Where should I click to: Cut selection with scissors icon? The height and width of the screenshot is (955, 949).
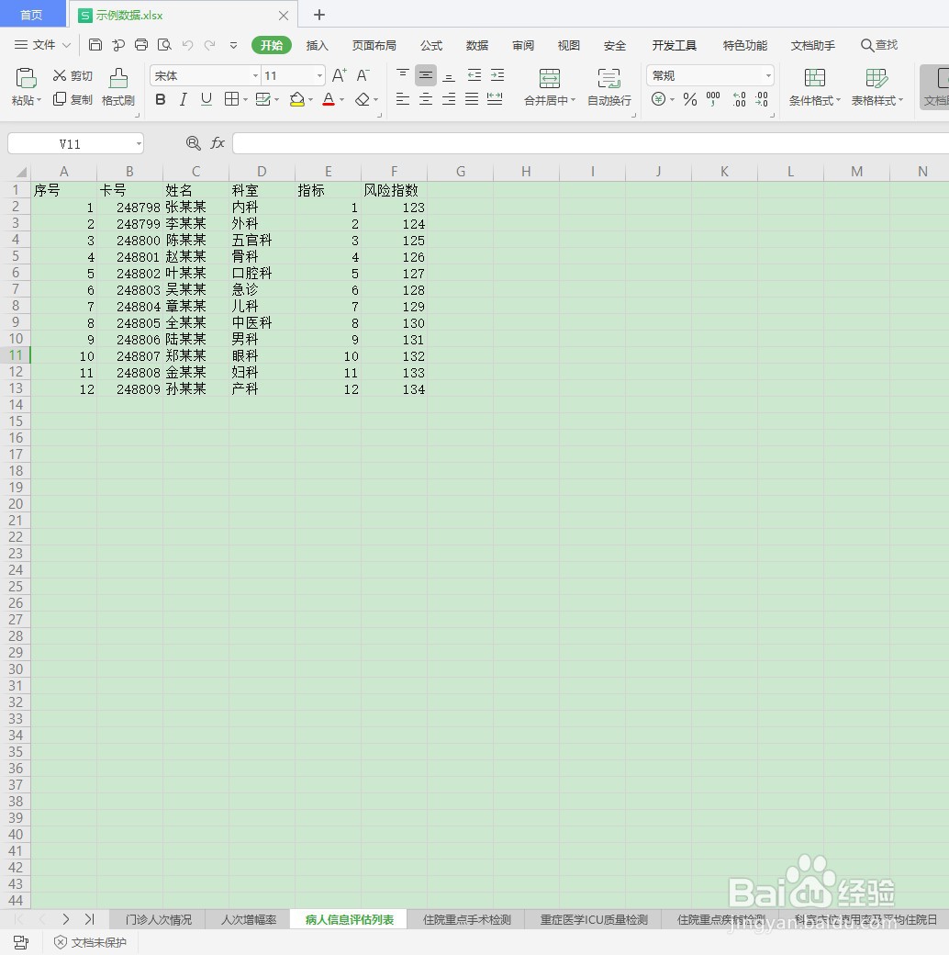coord(73,75)
